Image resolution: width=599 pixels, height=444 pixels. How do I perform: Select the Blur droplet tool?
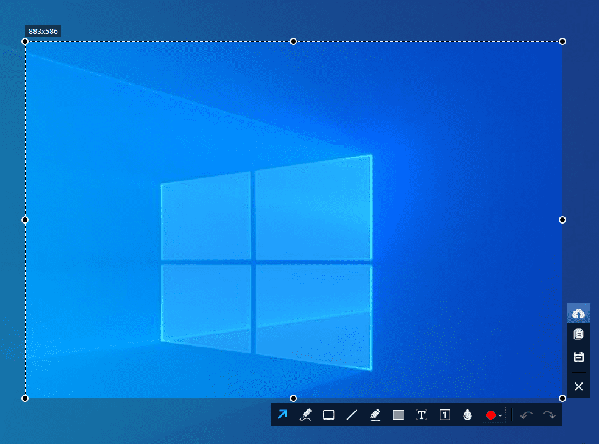click(468, 415)
